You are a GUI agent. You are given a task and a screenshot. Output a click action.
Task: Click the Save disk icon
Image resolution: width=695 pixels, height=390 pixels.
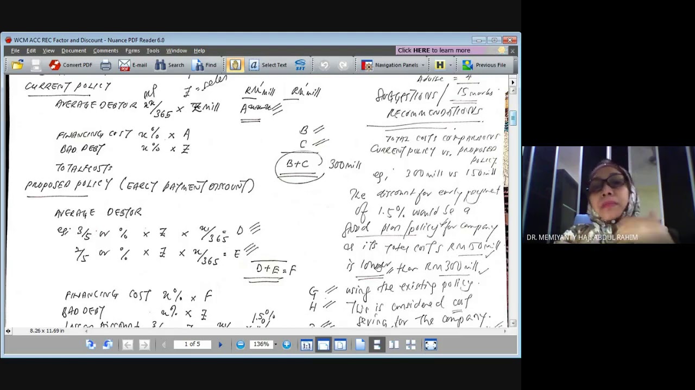[36, 65]
